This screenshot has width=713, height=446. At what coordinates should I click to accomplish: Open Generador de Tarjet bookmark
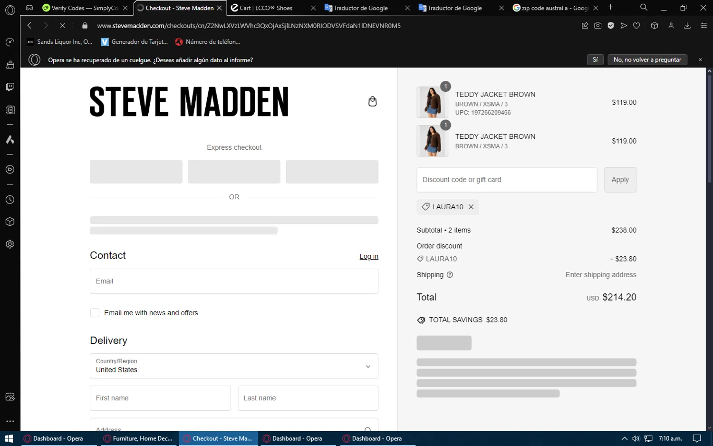pyautogui.click(x=135, y=42)
